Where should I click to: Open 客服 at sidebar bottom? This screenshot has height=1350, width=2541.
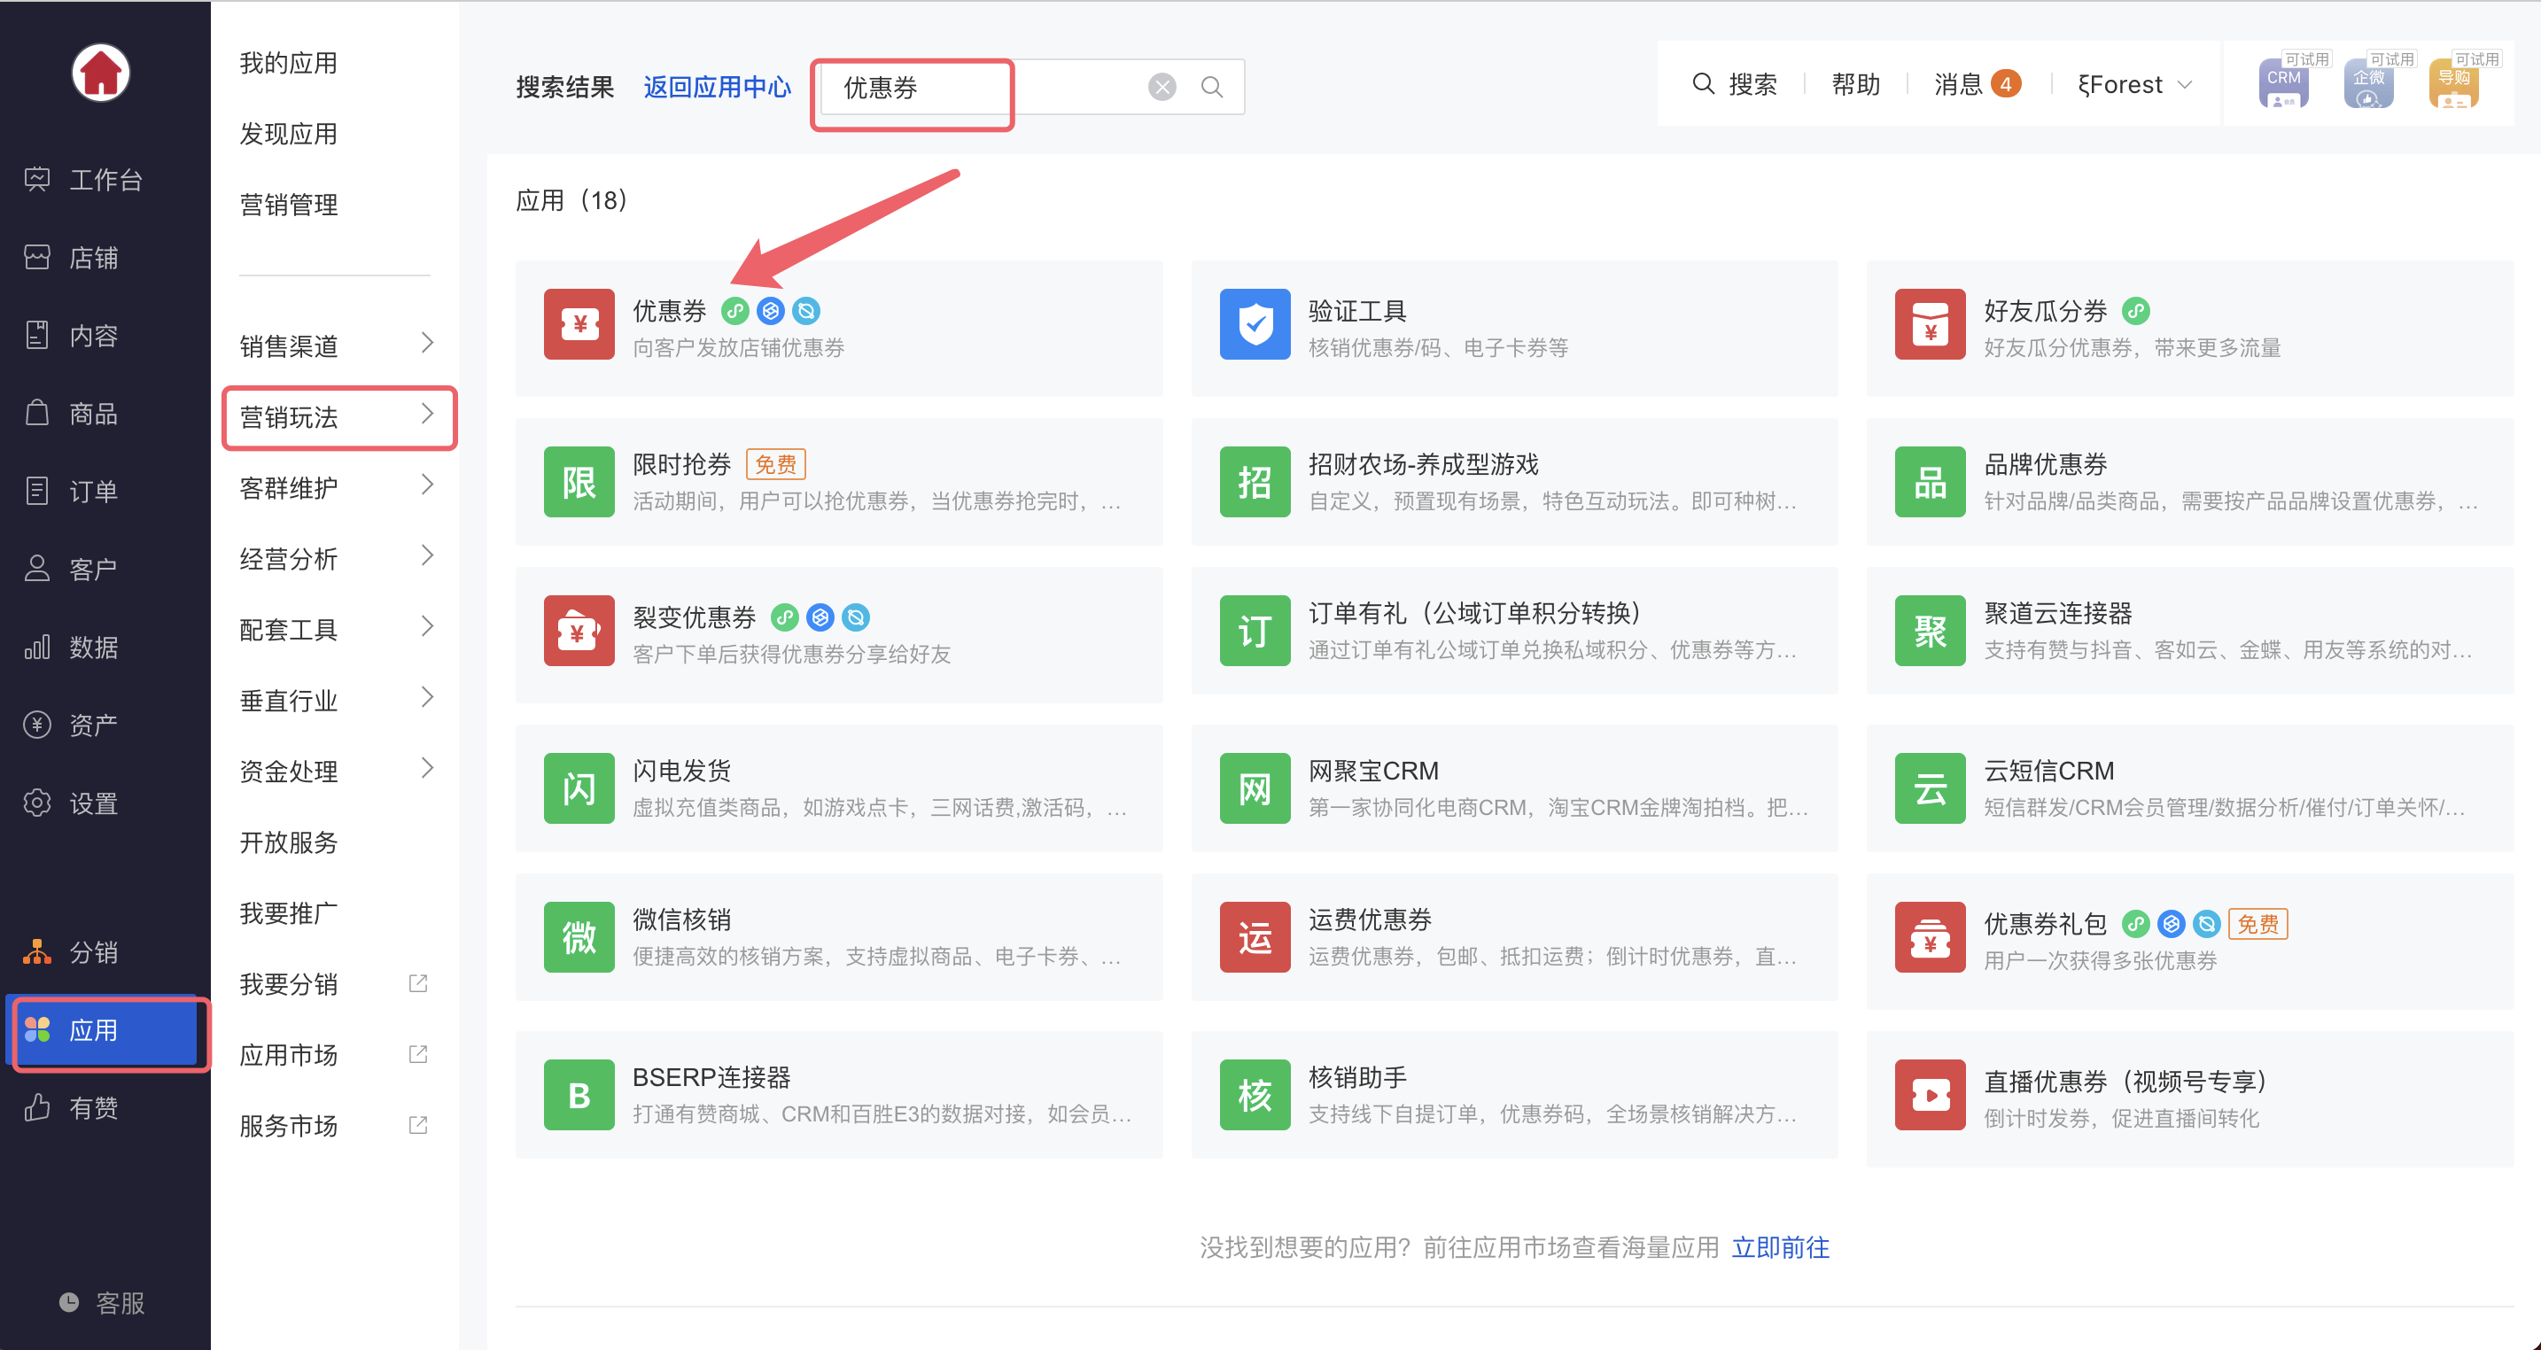click(103, 1303)
